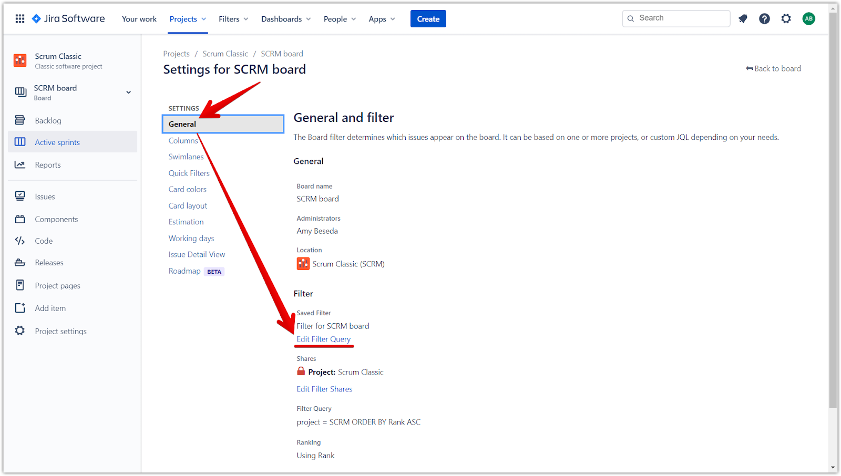Expand the SCRM board switcher chevron

tap(128, 92)
